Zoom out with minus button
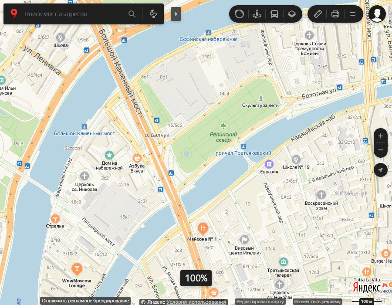The height and width of the screenshot is (305, 392). click(381, 150)
